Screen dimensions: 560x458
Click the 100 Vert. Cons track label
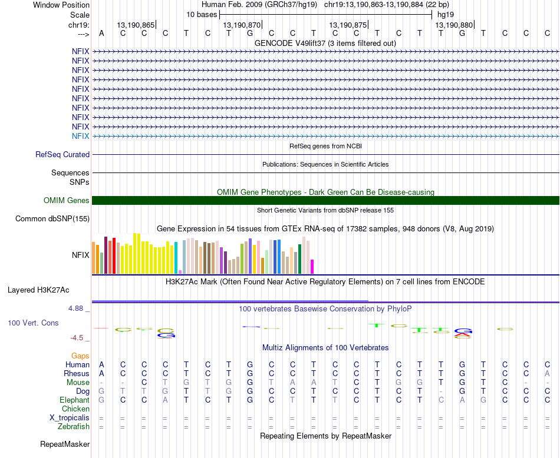click(33, 323)
